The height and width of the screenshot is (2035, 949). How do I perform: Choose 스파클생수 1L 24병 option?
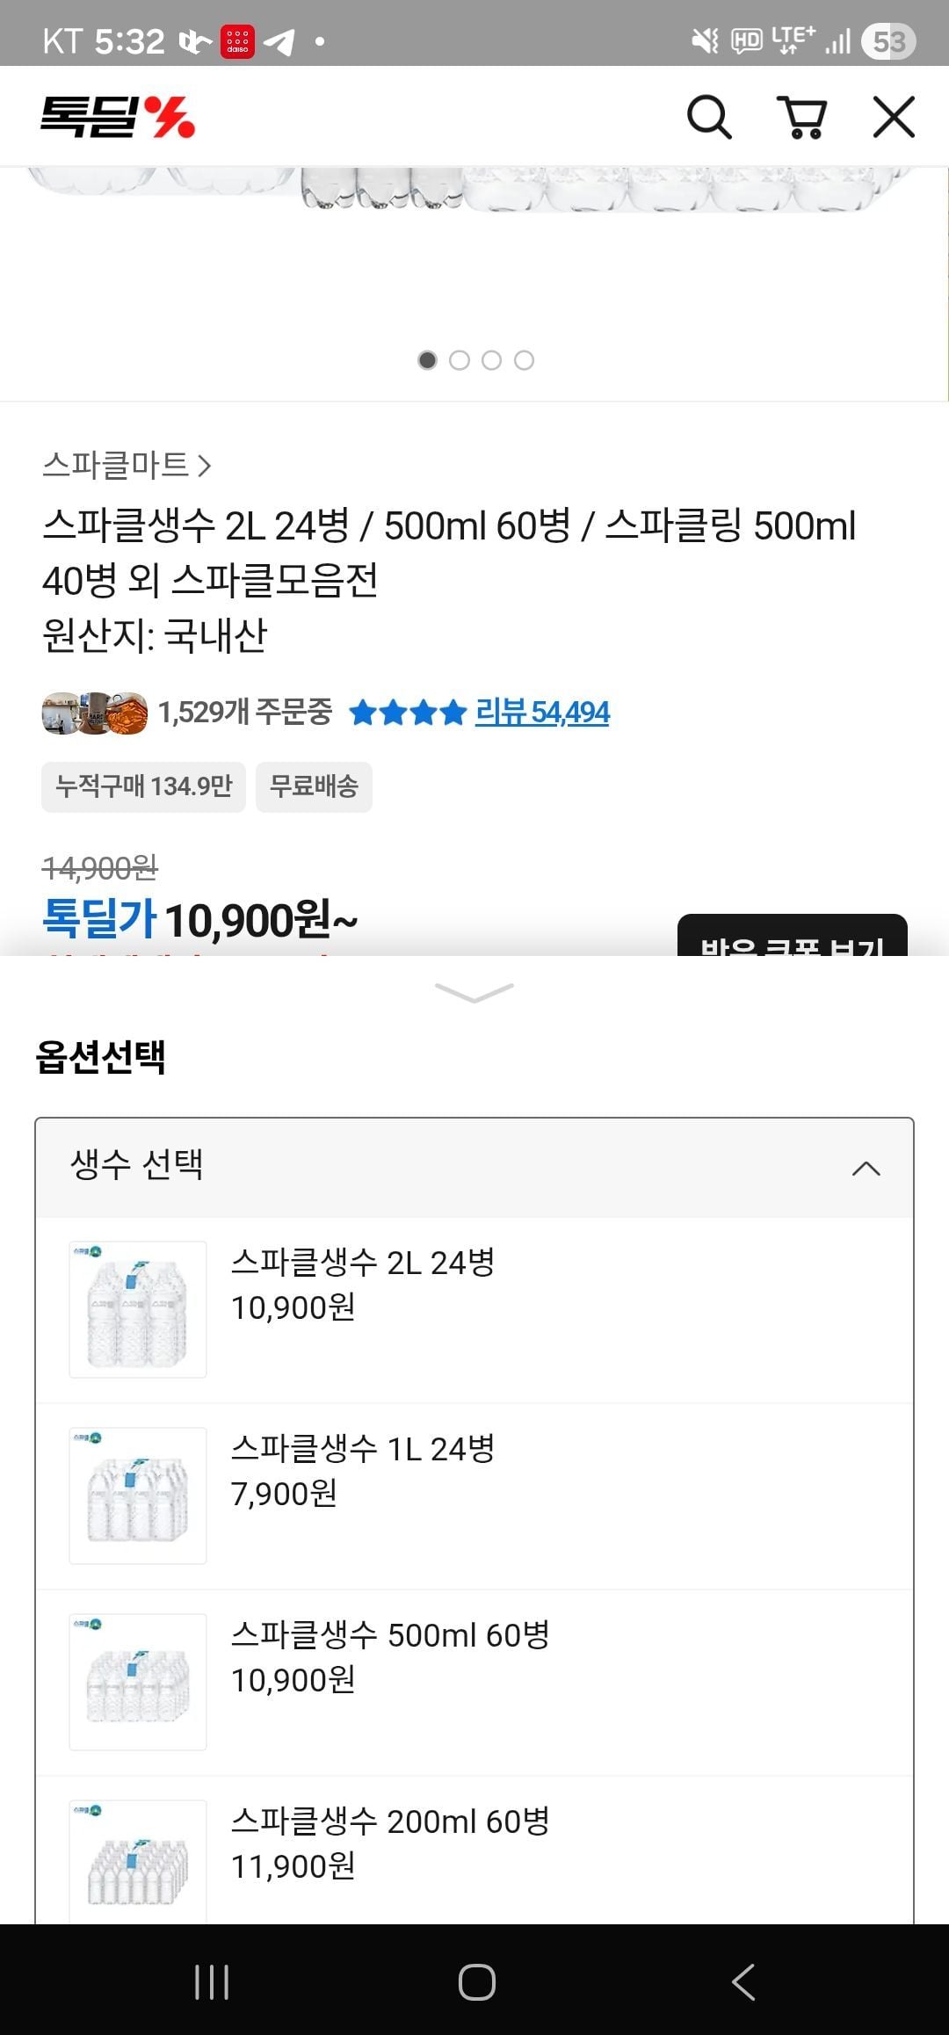pos(474,1495)
